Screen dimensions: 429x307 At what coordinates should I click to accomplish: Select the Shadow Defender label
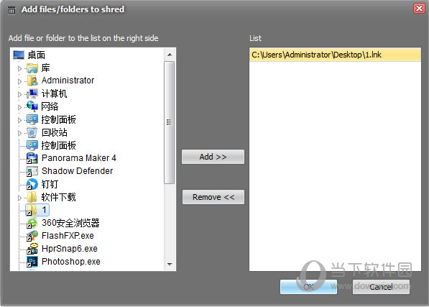77,171
